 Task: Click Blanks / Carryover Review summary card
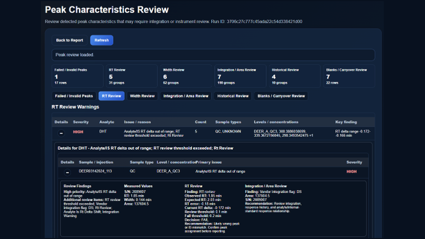[349, 76]
